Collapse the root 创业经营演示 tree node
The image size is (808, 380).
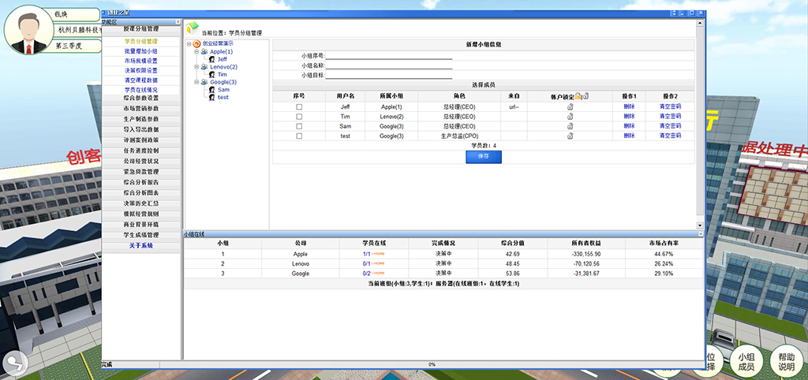(x=189, y=44)
